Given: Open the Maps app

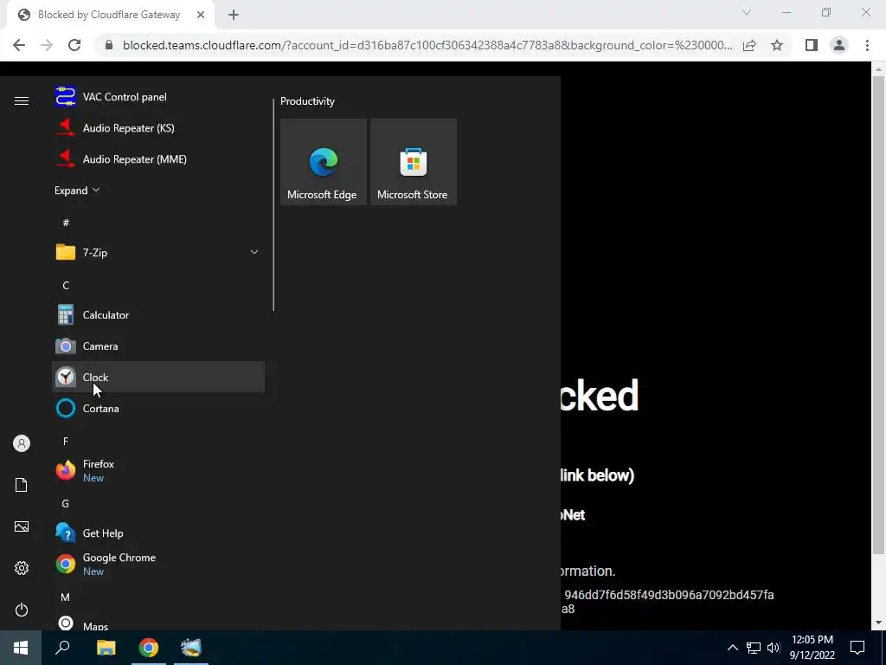Looking at the screenshot, I should click(158, 623).
